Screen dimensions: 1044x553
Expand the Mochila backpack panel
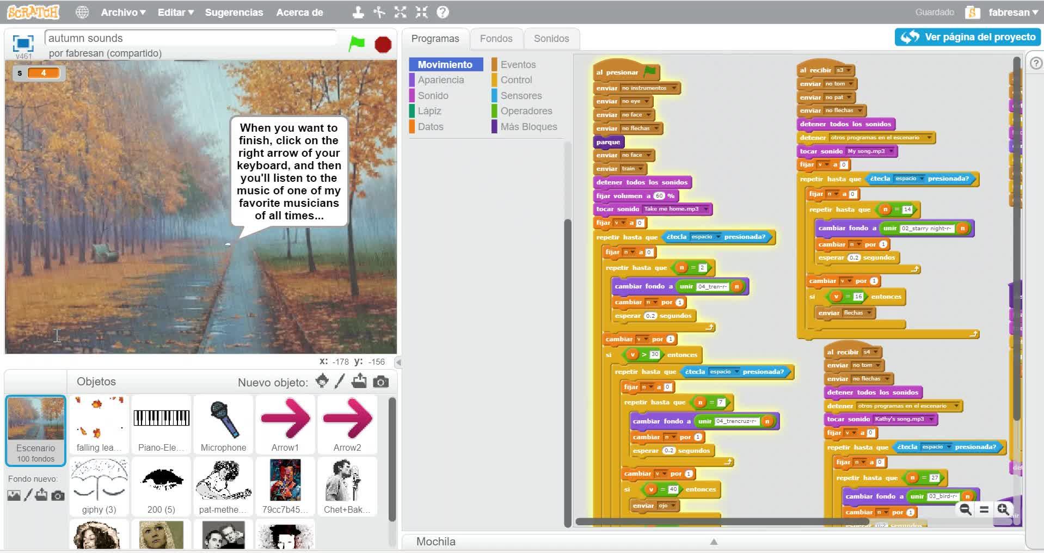click(714, 542)
